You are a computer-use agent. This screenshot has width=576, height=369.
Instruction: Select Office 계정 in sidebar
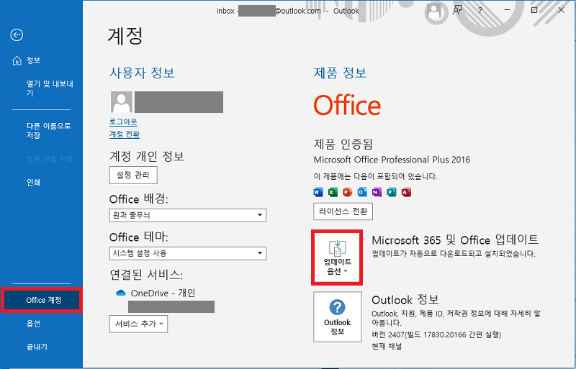click(41, 301)
